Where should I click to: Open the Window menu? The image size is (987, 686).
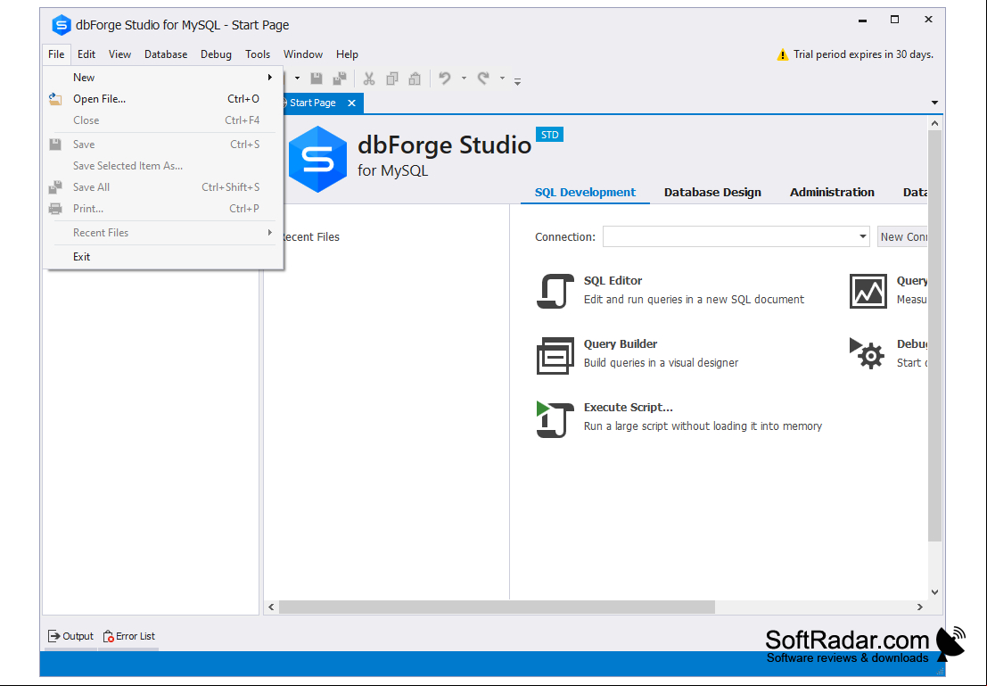point(303,54)
